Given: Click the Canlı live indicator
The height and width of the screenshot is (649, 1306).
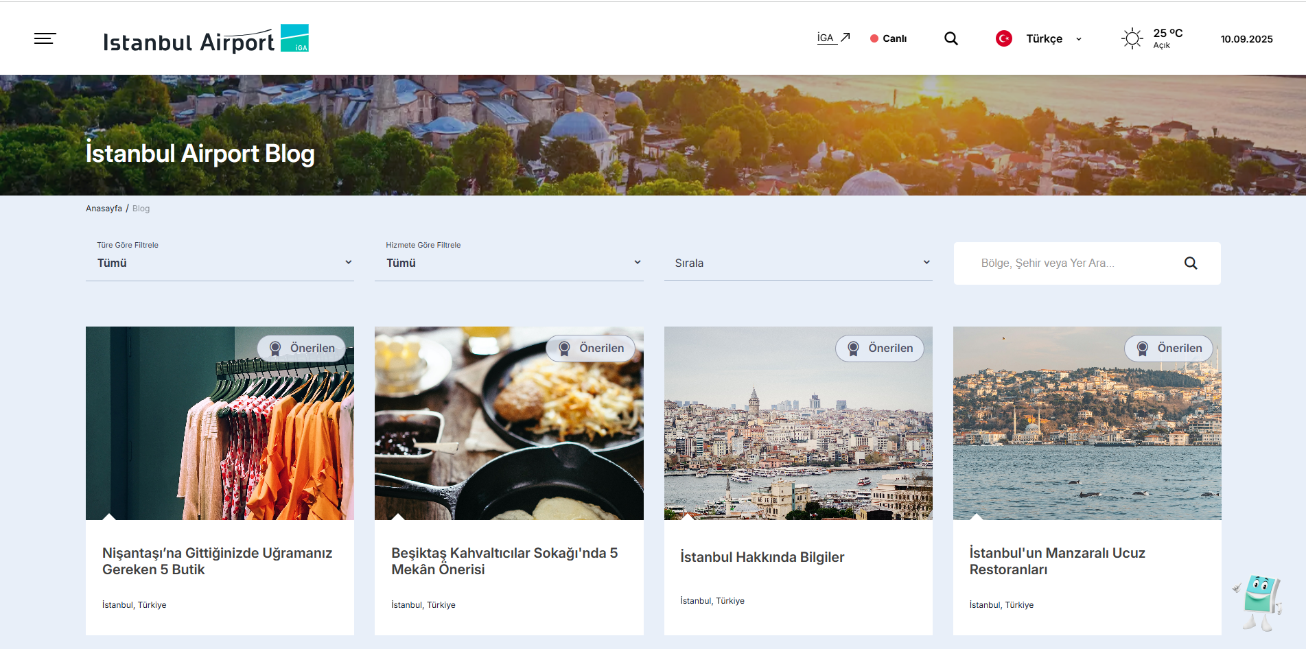Looking at the screenshot, I should click(889, 38).
